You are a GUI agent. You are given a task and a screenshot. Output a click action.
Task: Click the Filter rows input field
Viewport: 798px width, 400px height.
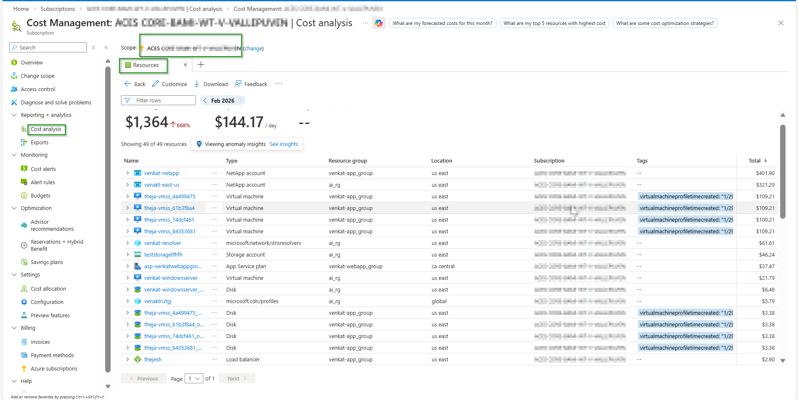pos(158,101)
